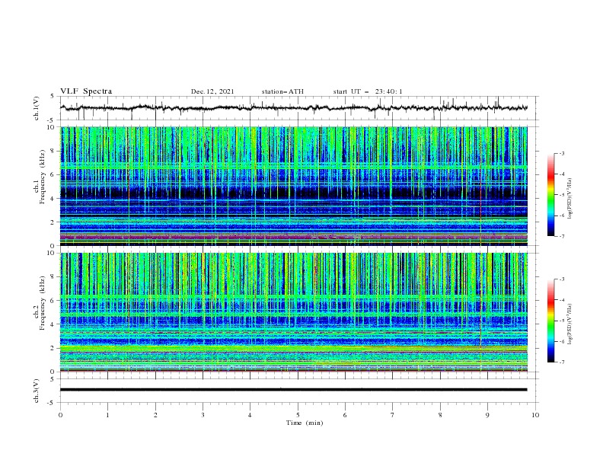This screenshot has height=466, width=603.
Task: Click the "start UT = 23:40:1" text
Action: (368, 91)
